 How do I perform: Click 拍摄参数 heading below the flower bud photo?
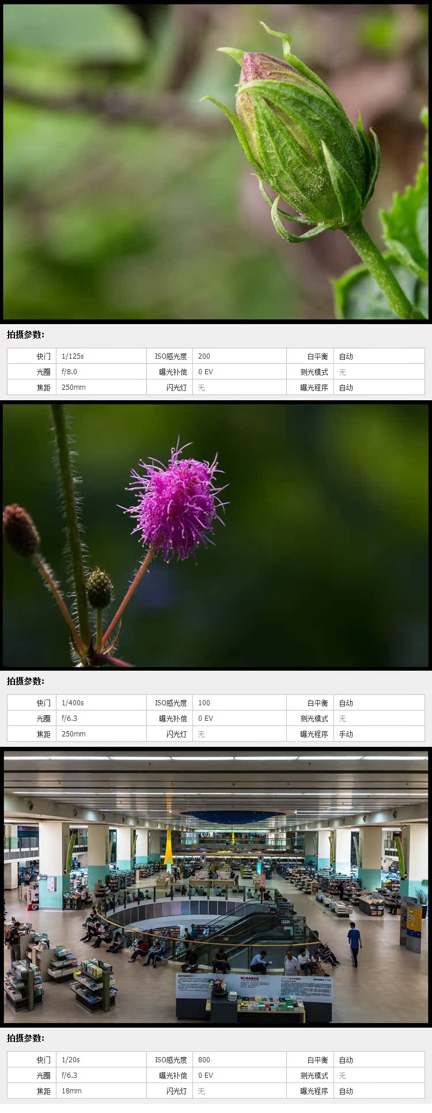[25, 334]
